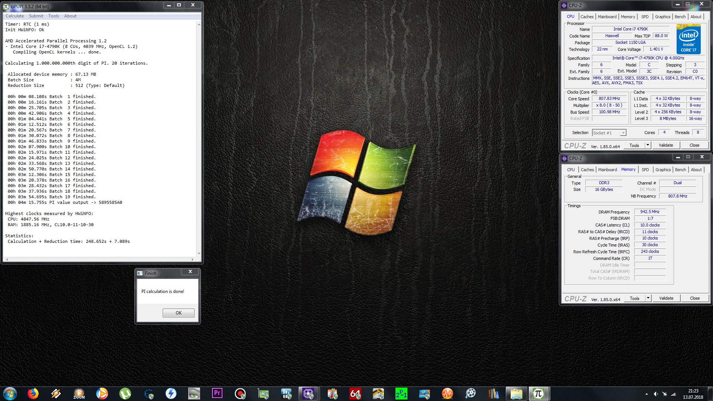Open the Submit menu in GPUPI
This screenshot has height=401, width=713.
pyautogui.click(x=36, y=16)
